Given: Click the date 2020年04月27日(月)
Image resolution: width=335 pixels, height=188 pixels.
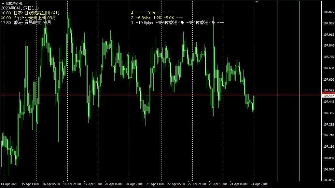Looking at the screenshot, I should pyautogui.click(x=20, y=8).
